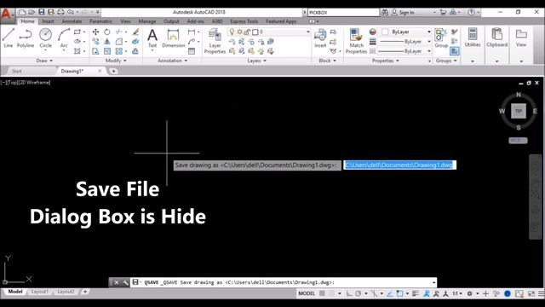Open the Manage ribbon tab

tap(147, 21)
